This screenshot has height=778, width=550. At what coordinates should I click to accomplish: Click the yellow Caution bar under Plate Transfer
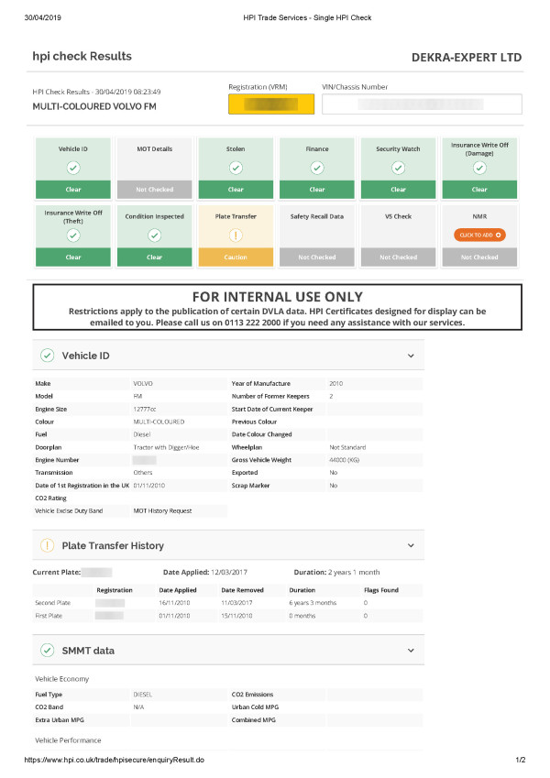coord(236,258)
